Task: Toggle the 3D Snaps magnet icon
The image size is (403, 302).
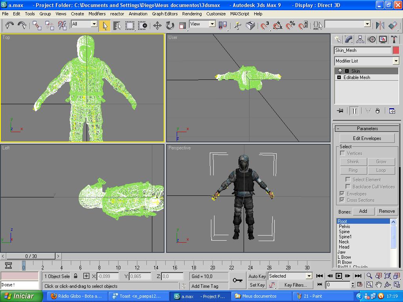Action: coord(264,26)
